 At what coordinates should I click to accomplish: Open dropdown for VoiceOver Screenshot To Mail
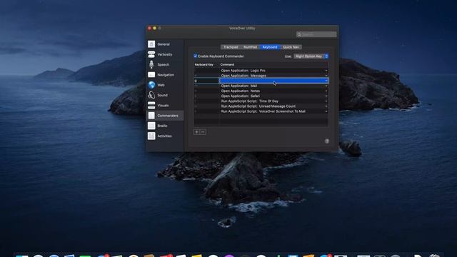click(326, 111)
